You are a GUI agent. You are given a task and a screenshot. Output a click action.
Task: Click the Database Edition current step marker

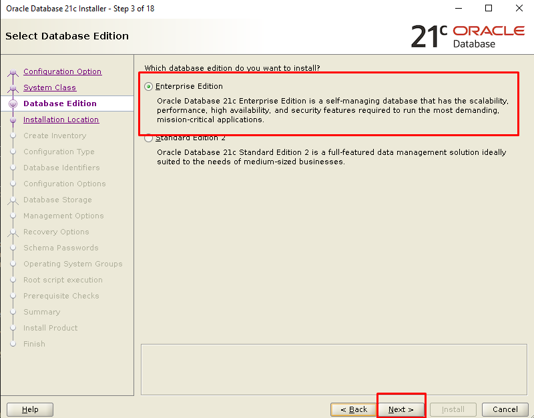coord(13,103)
